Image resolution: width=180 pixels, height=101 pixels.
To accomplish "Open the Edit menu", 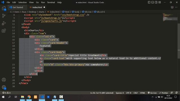I will (14, 3).
